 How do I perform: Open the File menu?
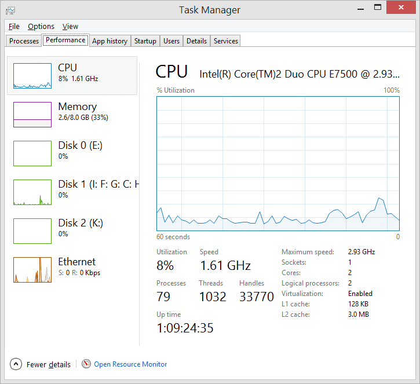click(14, 26)
